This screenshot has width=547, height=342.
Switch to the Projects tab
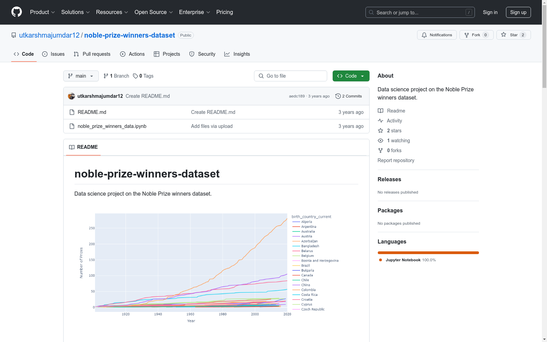[167, 54]
